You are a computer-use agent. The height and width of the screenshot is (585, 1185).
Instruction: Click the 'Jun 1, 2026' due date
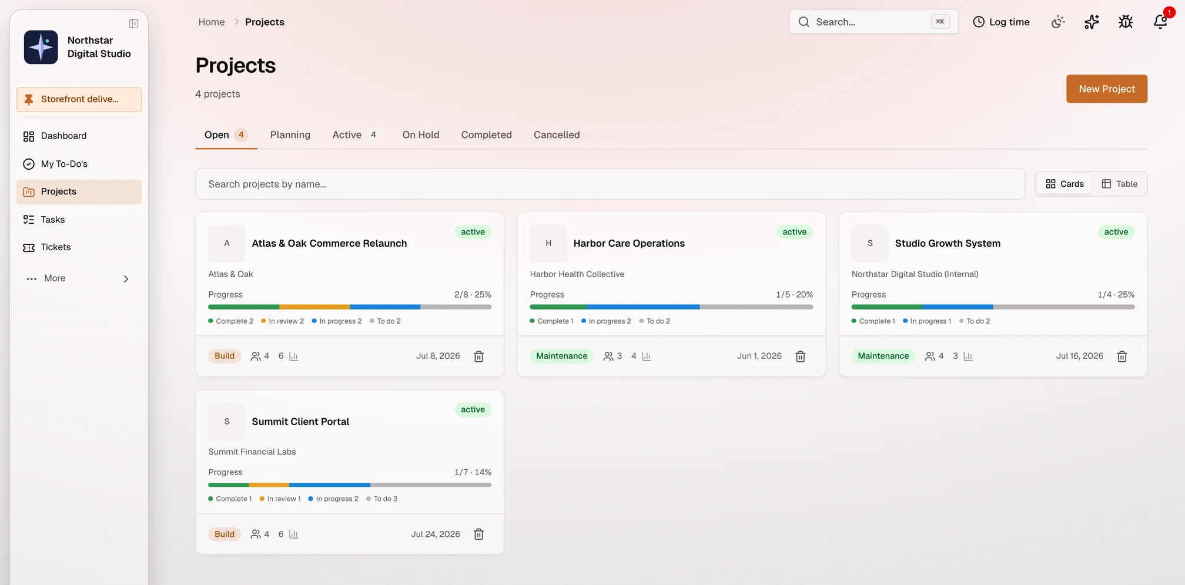[x=759, y=356]
